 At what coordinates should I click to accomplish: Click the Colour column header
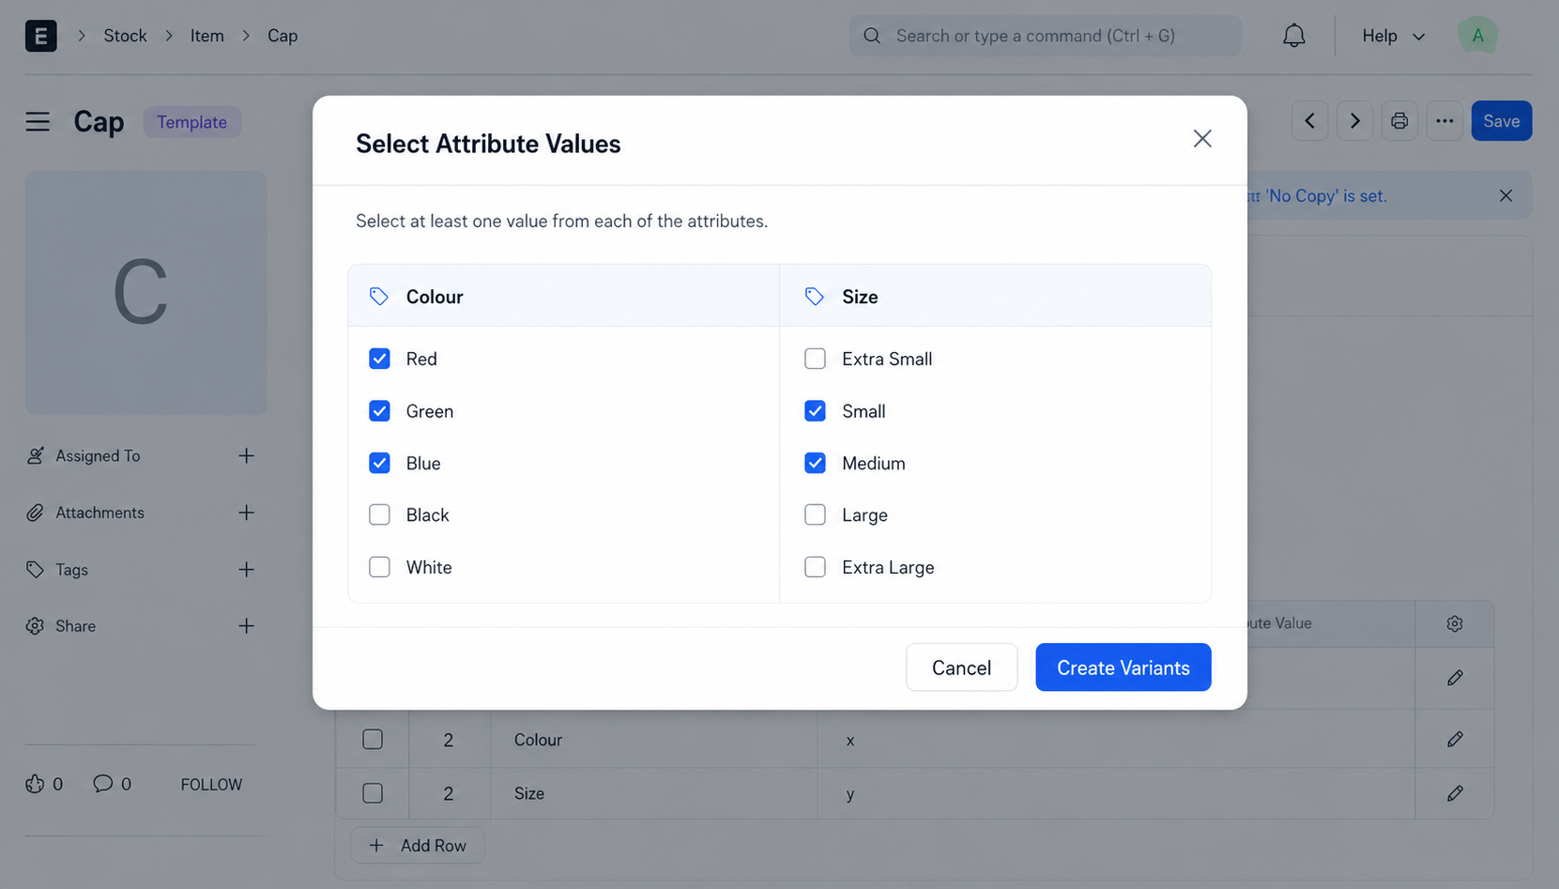(x=563, y=297)
